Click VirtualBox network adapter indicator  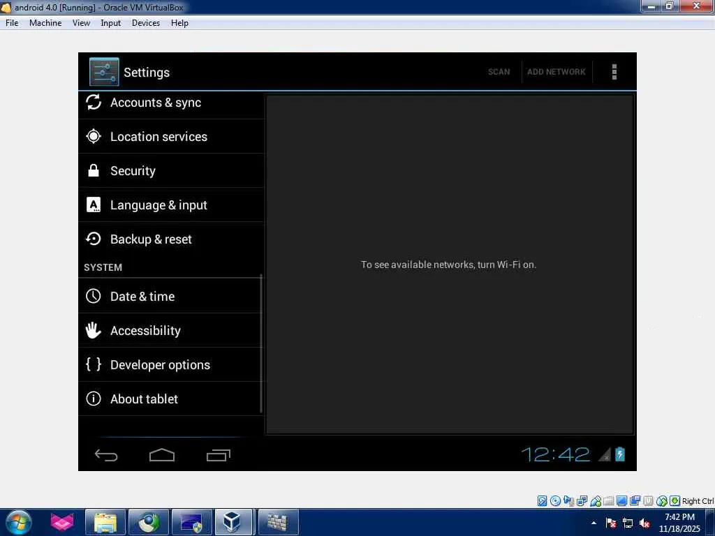(582, 501)
